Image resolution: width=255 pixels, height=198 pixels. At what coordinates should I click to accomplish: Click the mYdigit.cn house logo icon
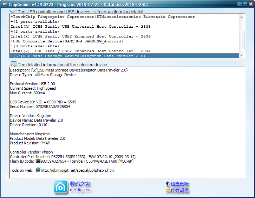60,187
